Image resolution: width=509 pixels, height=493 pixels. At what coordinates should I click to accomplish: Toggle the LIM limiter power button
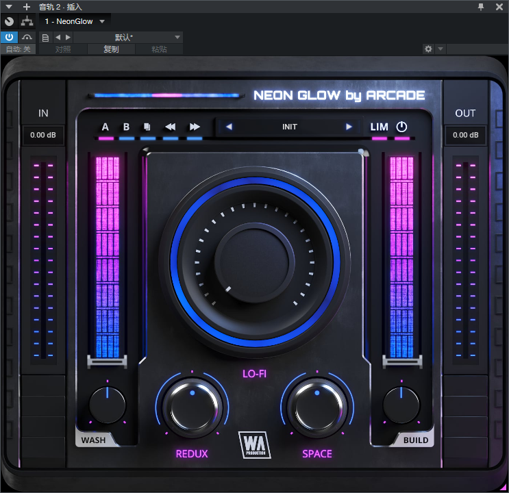401,127
